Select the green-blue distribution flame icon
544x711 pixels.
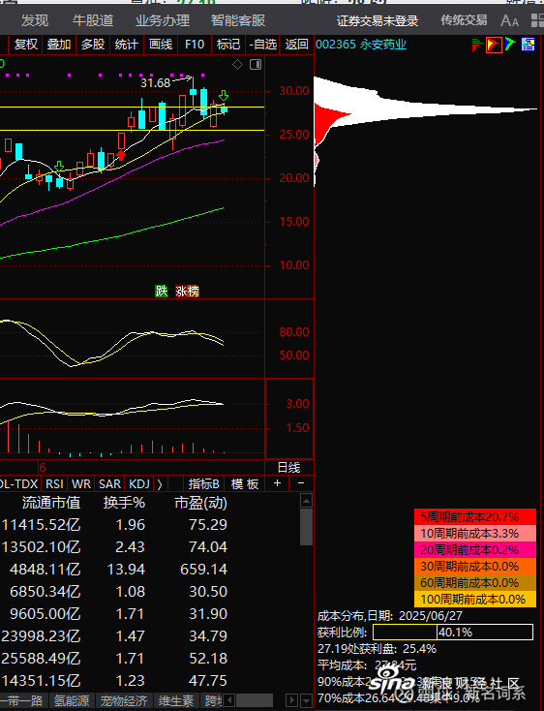coord(510,45)
